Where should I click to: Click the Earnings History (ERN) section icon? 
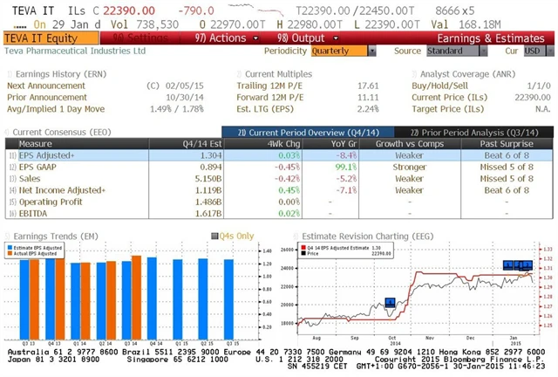click(8, 74)
